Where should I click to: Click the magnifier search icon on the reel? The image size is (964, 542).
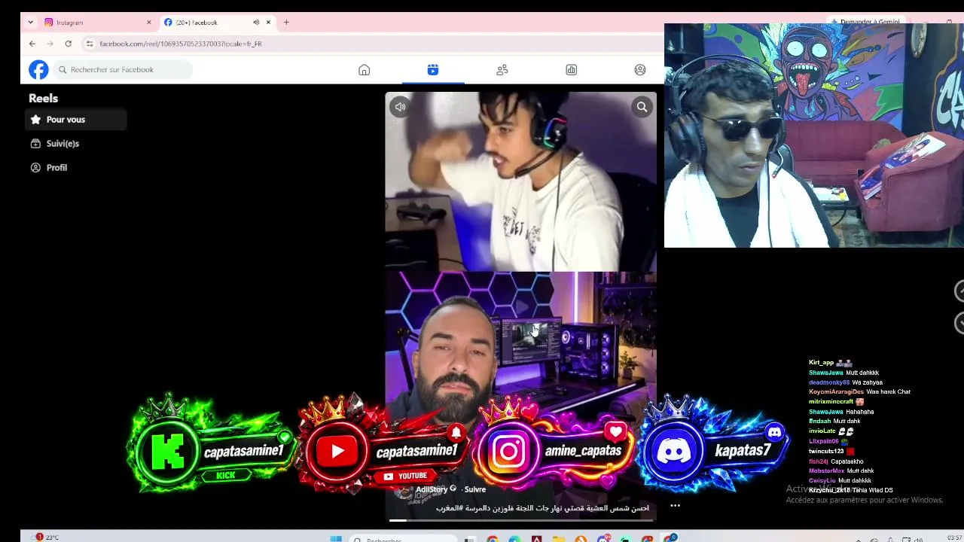[642, 107]
